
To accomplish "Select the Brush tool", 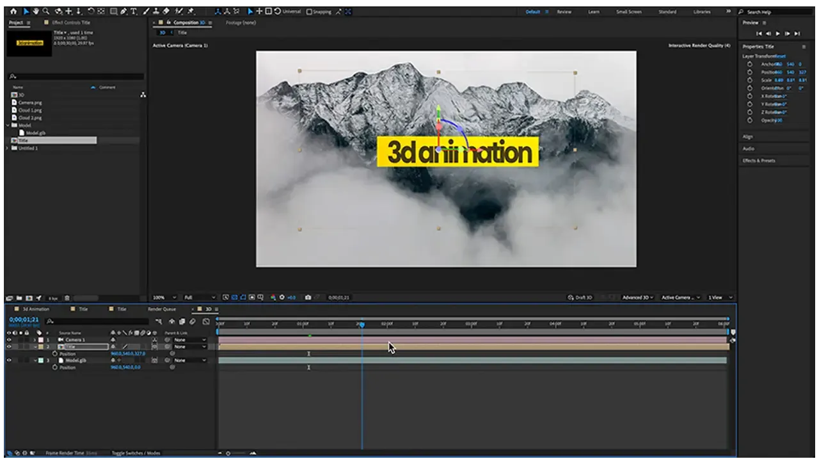I will coord(147,12).
